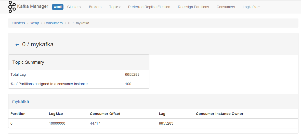Click the wenjf breadcrumb link

[x=35, y=23]
